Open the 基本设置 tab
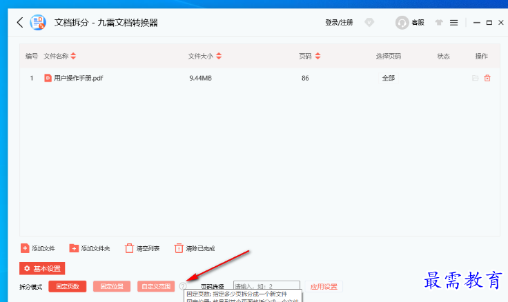The image size is (508, 302). (x=42, y=268)
